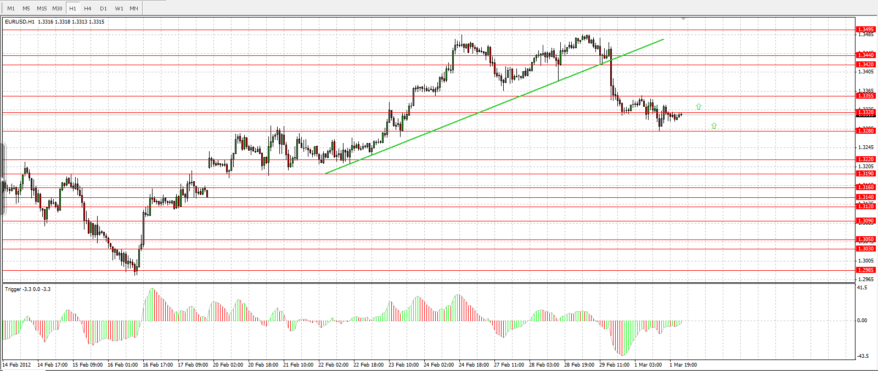The width and height of the screenshot is (878, 371).
Task: Click the 28 Feb 03:00 time label
Action: (544, 365)
